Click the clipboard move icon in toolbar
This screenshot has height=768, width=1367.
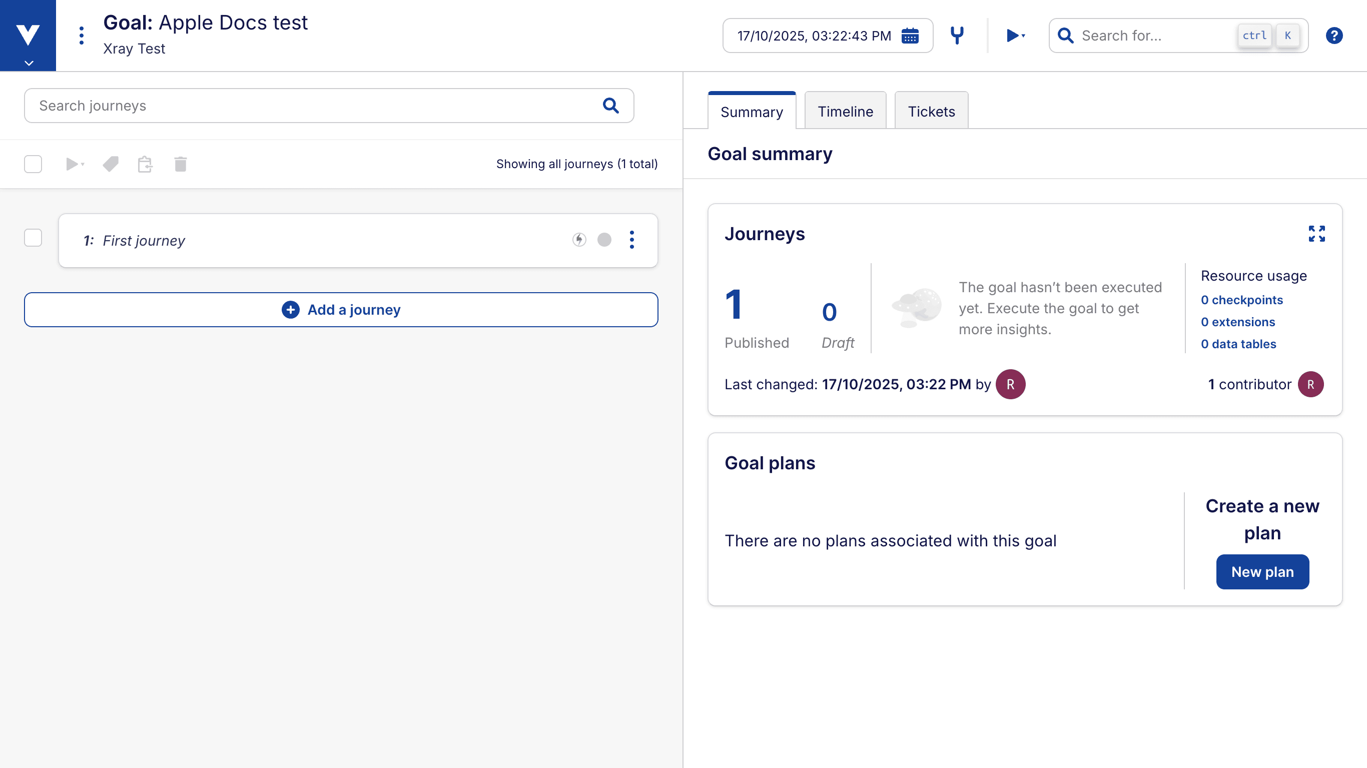tap(145, 164)
